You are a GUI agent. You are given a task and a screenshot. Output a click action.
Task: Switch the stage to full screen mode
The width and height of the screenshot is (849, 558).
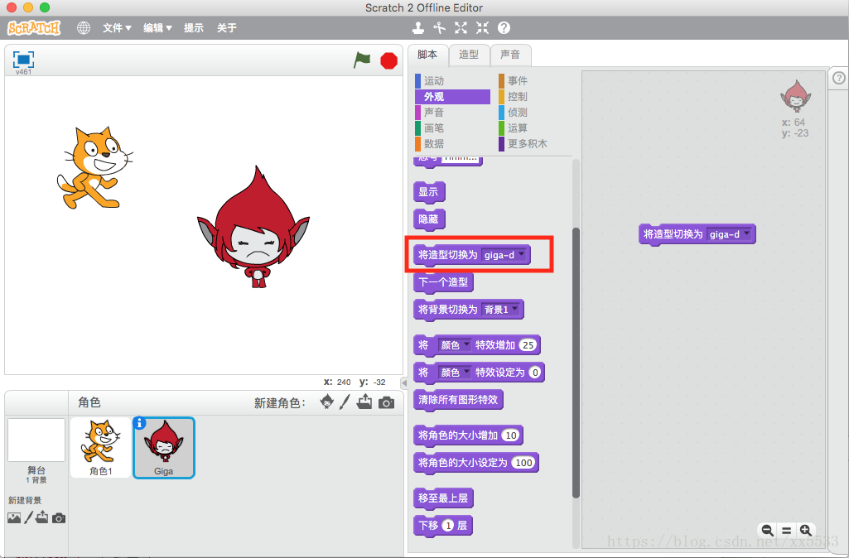[23, 60]
